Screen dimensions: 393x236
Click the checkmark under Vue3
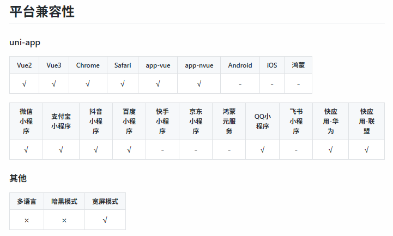pos(54,84)
